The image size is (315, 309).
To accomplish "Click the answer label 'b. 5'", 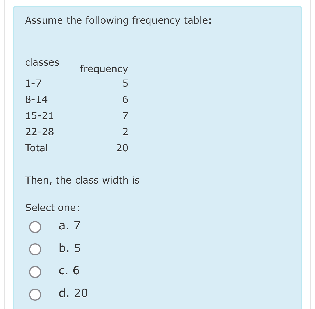I will [69, 248].
